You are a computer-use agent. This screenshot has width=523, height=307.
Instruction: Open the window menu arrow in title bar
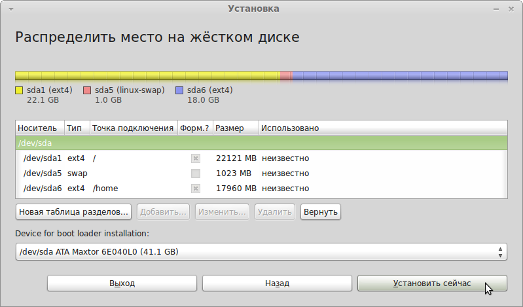[11, 9]
